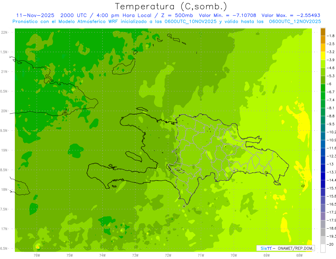Click the "Valor Max. = -2.55493" readout
The image size is (336, 259).
click(x=291, y=15)
